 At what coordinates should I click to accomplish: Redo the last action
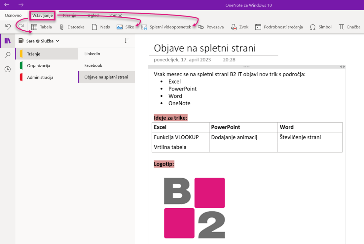pyautogui.click(x=21, y=26)
